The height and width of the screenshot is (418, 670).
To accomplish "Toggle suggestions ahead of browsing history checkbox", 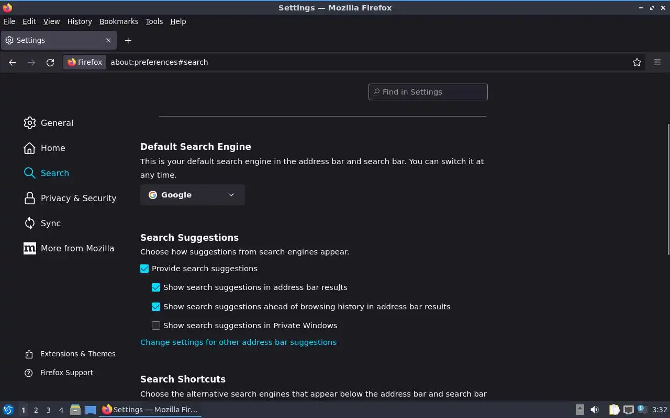I will click(156, 307).
